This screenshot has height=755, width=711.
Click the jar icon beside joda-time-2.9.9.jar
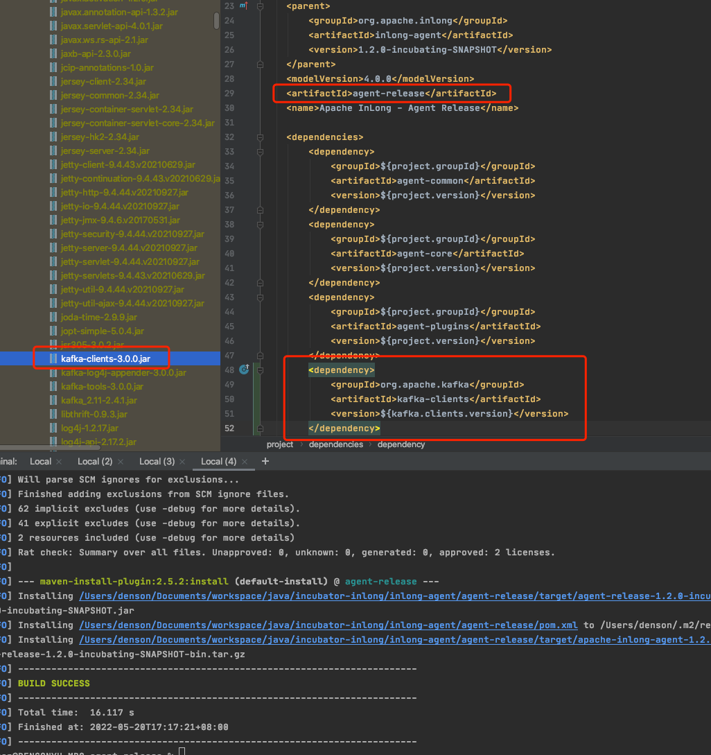pos(53,317)
